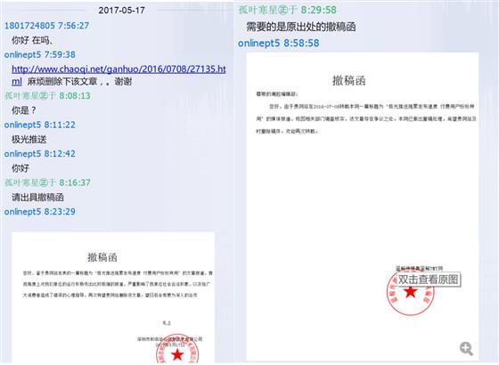Open the right 撤稿函 document image
This screenshot has width=499, height=365.
point(363,207)
